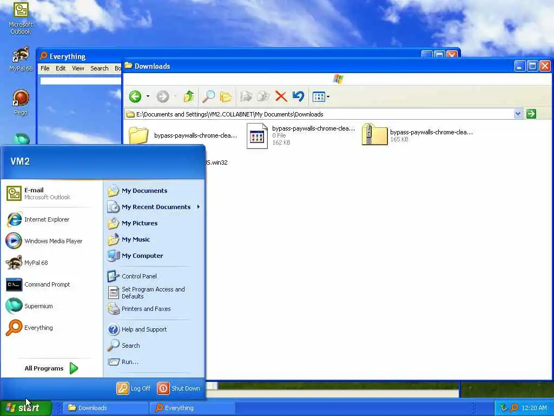The width and height of the screenshot is (554, 416).
Task: Open Printers and Faxes
Action: [x=154, y=309]
